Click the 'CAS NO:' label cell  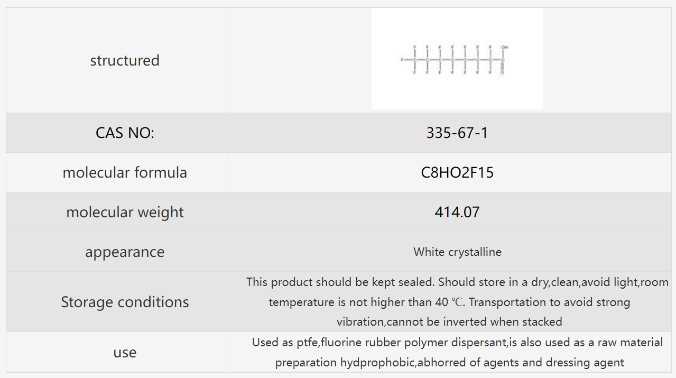pos(125,133)
